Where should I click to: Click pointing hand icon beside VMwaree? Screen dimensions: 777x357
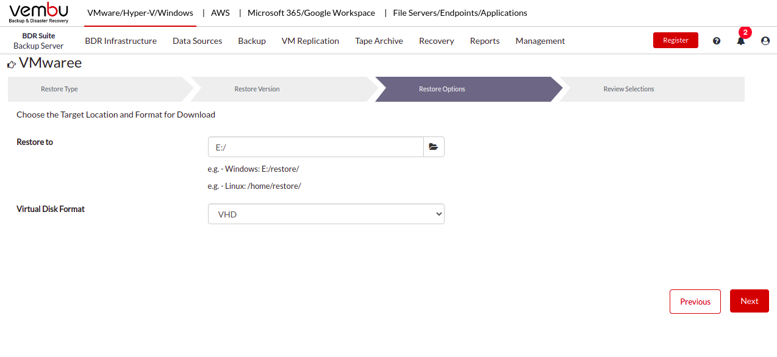tap(12, 64)
